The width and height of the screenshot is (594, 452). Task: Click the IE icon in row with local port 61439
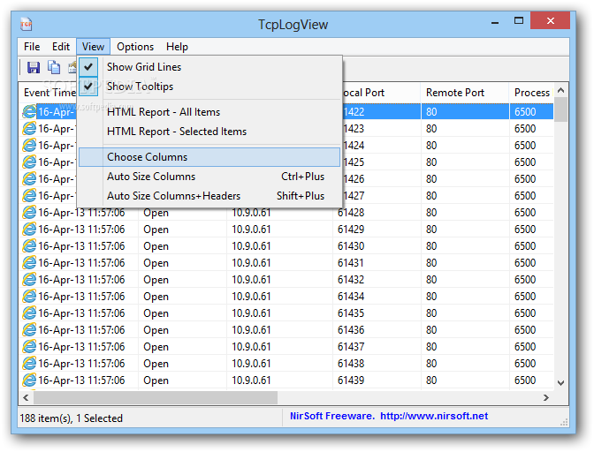[x=29, y=380]
